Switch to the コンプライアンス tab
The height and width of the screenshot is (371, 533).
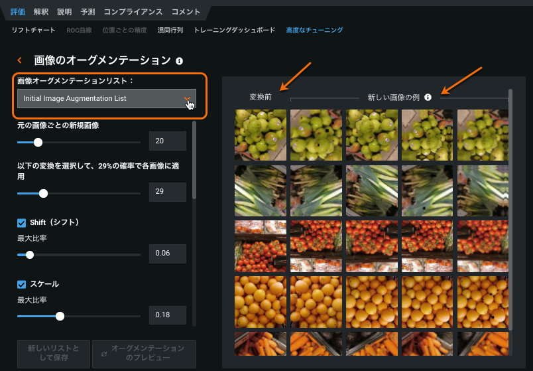point(133,12)
